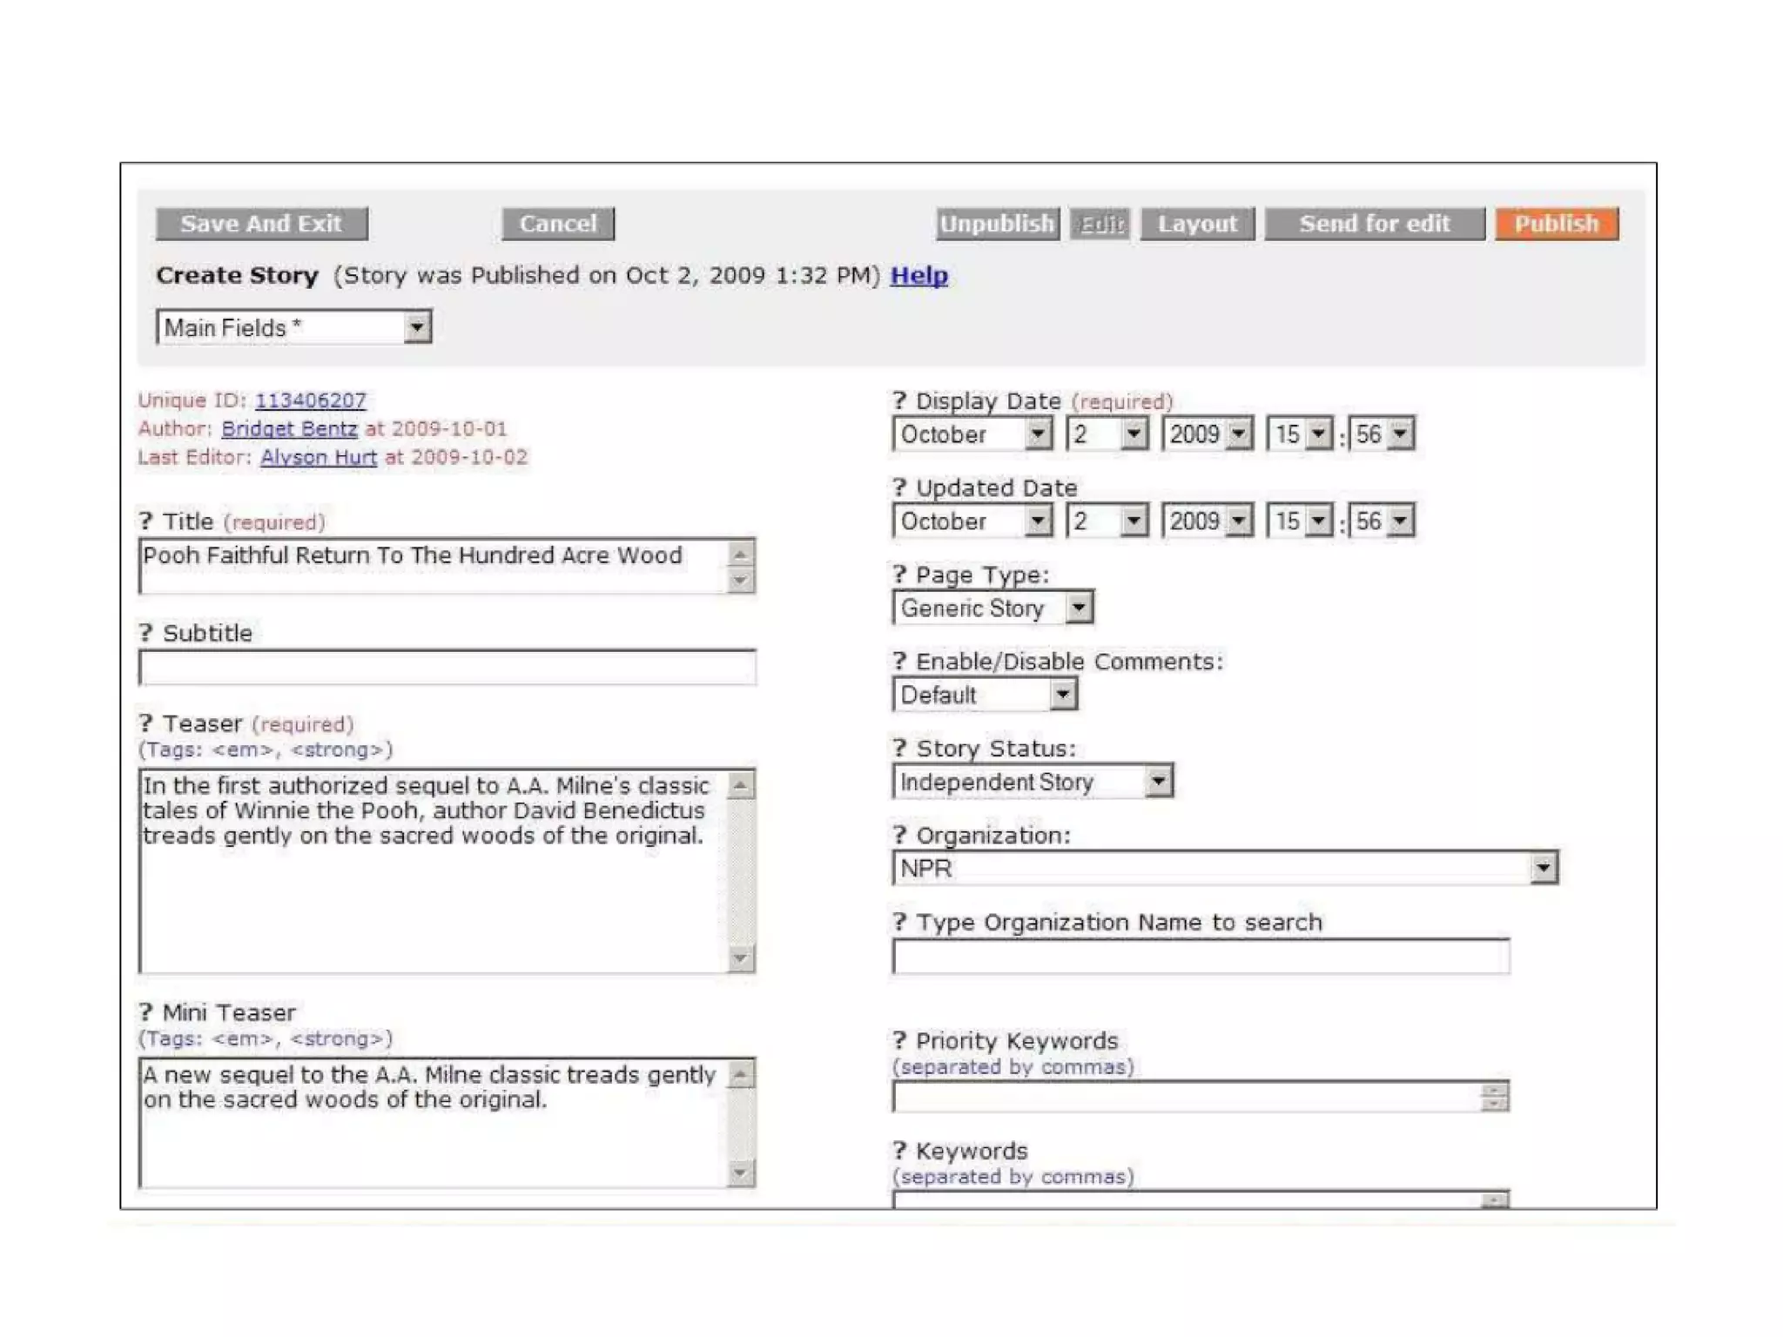Click the Story Status help question mark

tap(900, 749)
